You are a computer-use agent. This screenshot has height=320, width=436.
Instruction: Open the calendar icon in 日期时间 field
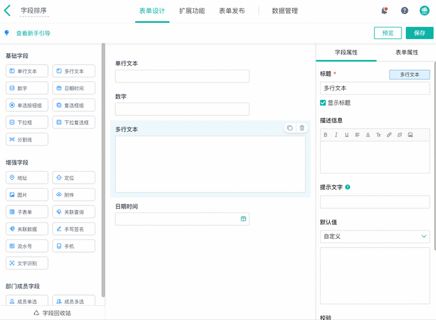(x=243, y=219)
